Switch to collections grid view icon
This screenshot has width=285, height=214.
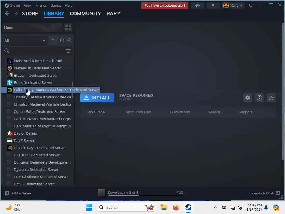tap(68, 28)
